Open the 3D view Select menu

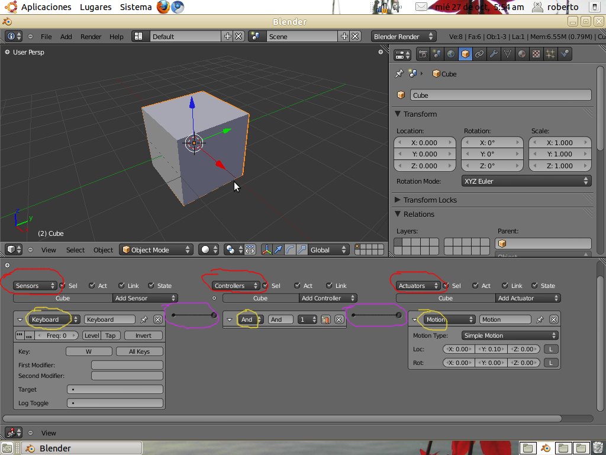(x=75, y=250)
